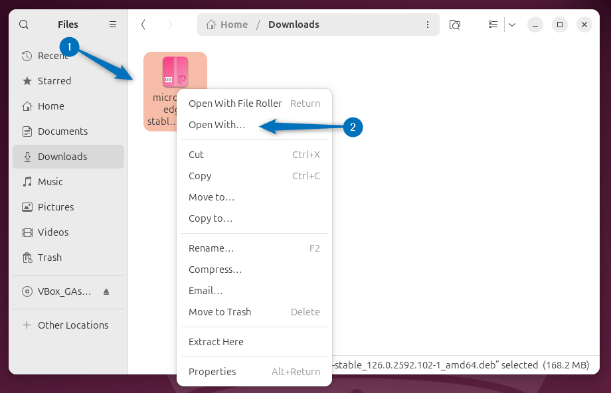Eject the VBox_GAs volume
Image resolution: width=611 pixels, height=393 pixels.
tap(106, 291)
